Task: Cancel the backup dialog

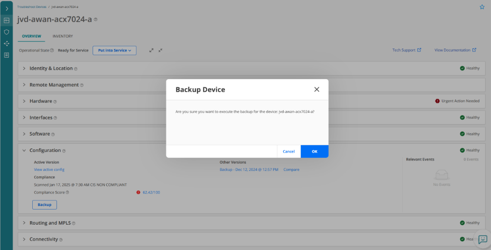Action: [289, 151]
